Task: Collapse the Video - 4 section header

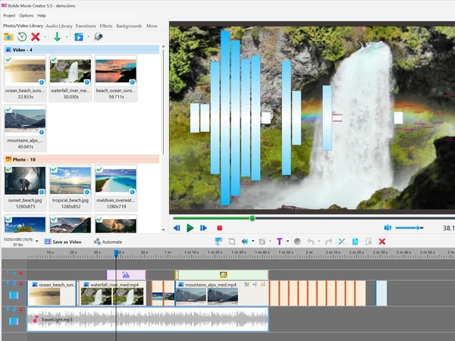Action: click(x=81, y=50)
